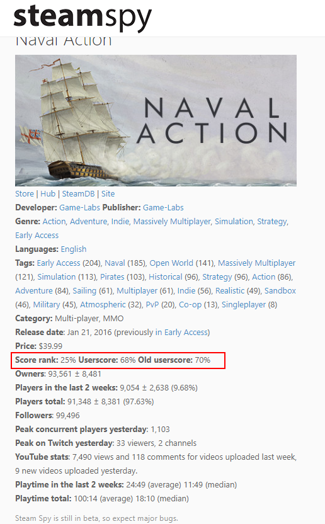This screenshot has height=524, width=325.
Task: Open the Naval Action banner image
Action: (156, 120)
